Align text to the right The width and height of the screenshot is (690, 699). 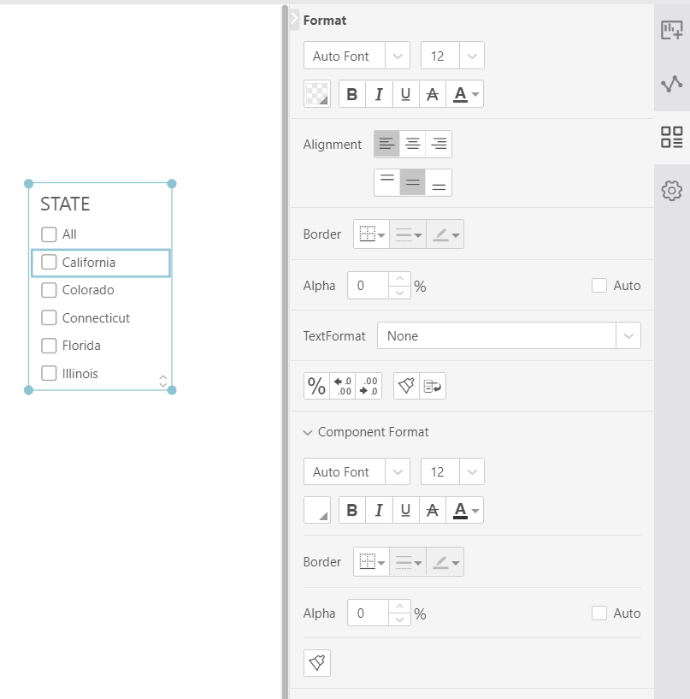pos(439,144)
